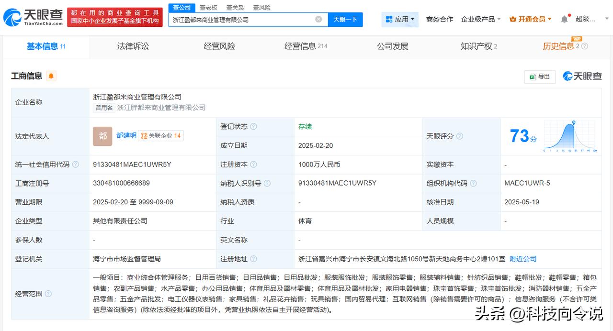The width and height of the screenshot is (613, 331).
Task: Click the 体育 industry value
Action: (305, 221)
